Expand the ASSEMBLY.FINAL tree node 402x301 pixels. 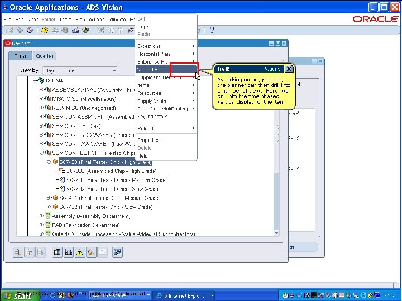[x=41, y=90]
